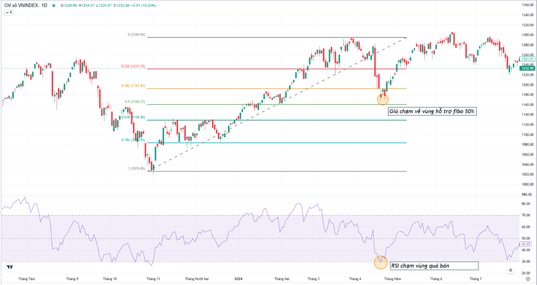
Task: Open the Chỉ số VNINDEX symbol title
Action: click(x=24, y=6)
